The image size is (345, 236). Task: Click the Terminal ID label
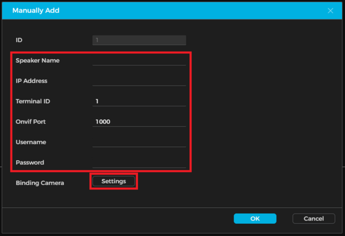click(x=33, y=101)
